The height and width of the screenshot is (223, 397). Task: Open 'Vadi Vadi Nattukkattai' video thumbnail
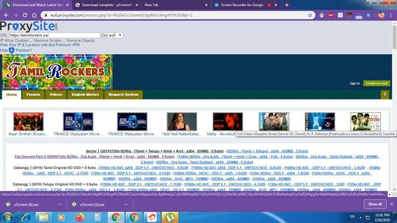click(x=182, y=121)
